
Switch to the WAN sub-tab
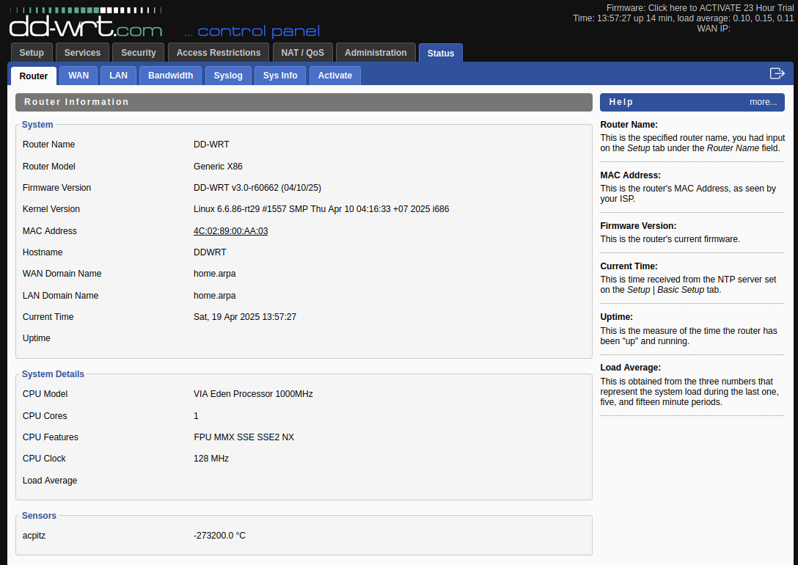point(78,76)
